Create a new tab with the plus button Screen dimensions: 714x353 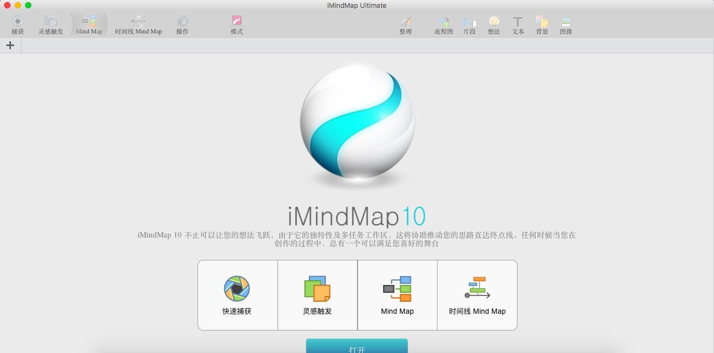click(9, 45)
